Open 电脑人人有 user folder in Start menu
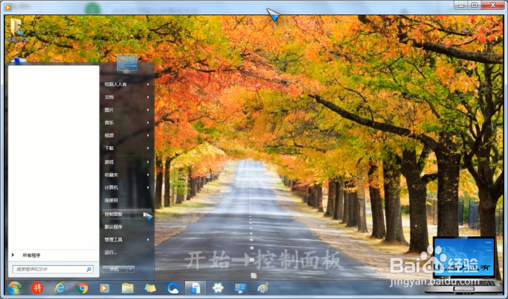Screen dimensions: 508x299 click(127, 84)
